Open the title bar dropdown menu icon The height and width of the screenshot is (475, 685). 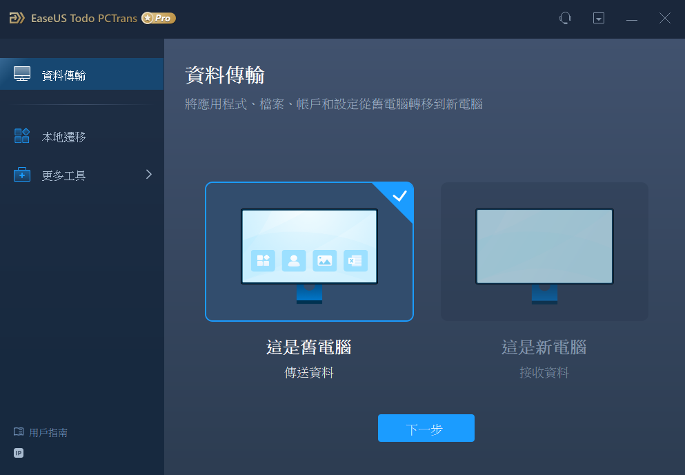(x=599, y=18)
